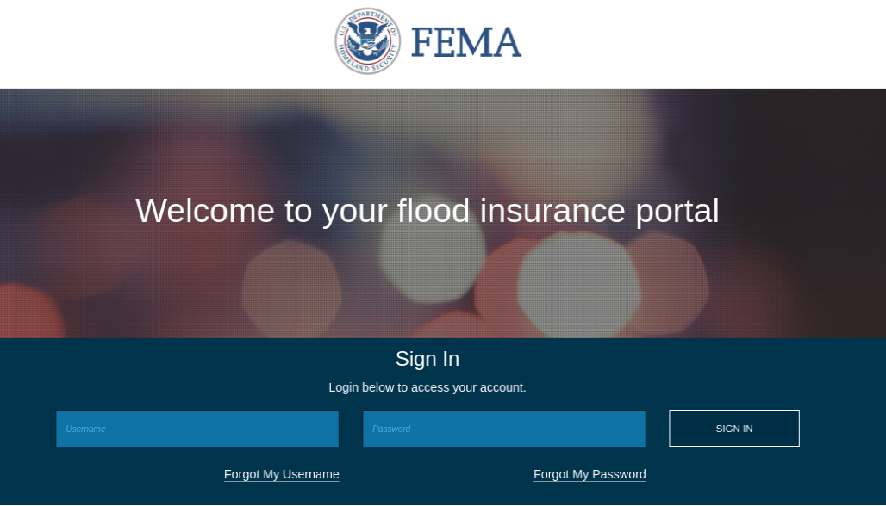The height and width of the screenshot is (506, 886).
Task: Click the password recovery link
Action: point(590,474)
